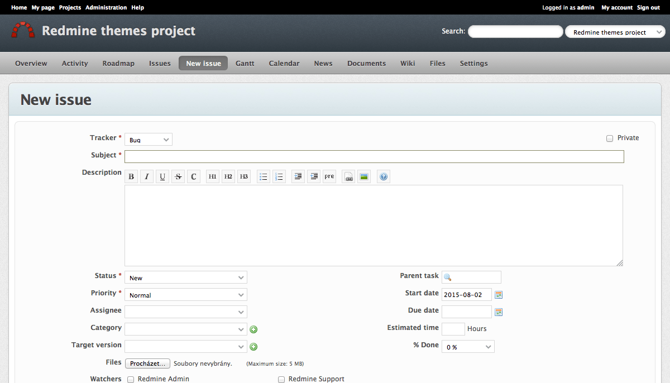Click the Estimated time hours field
Screen dimensions: 670x383
pyautogui.click(x=453, y=329)
